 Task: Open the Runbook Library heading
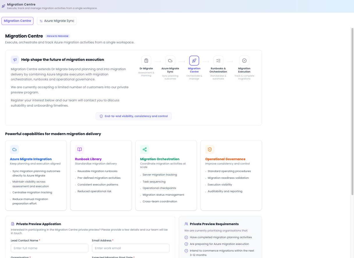coord(88,159)
